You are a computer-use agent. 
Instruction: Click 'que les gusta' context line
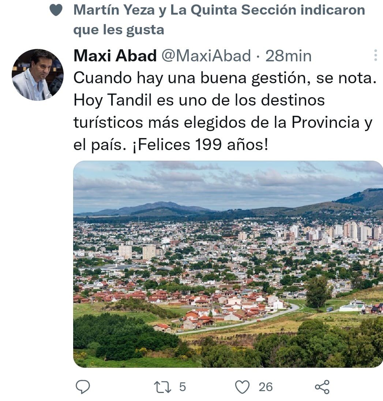(x=119, y=30)
